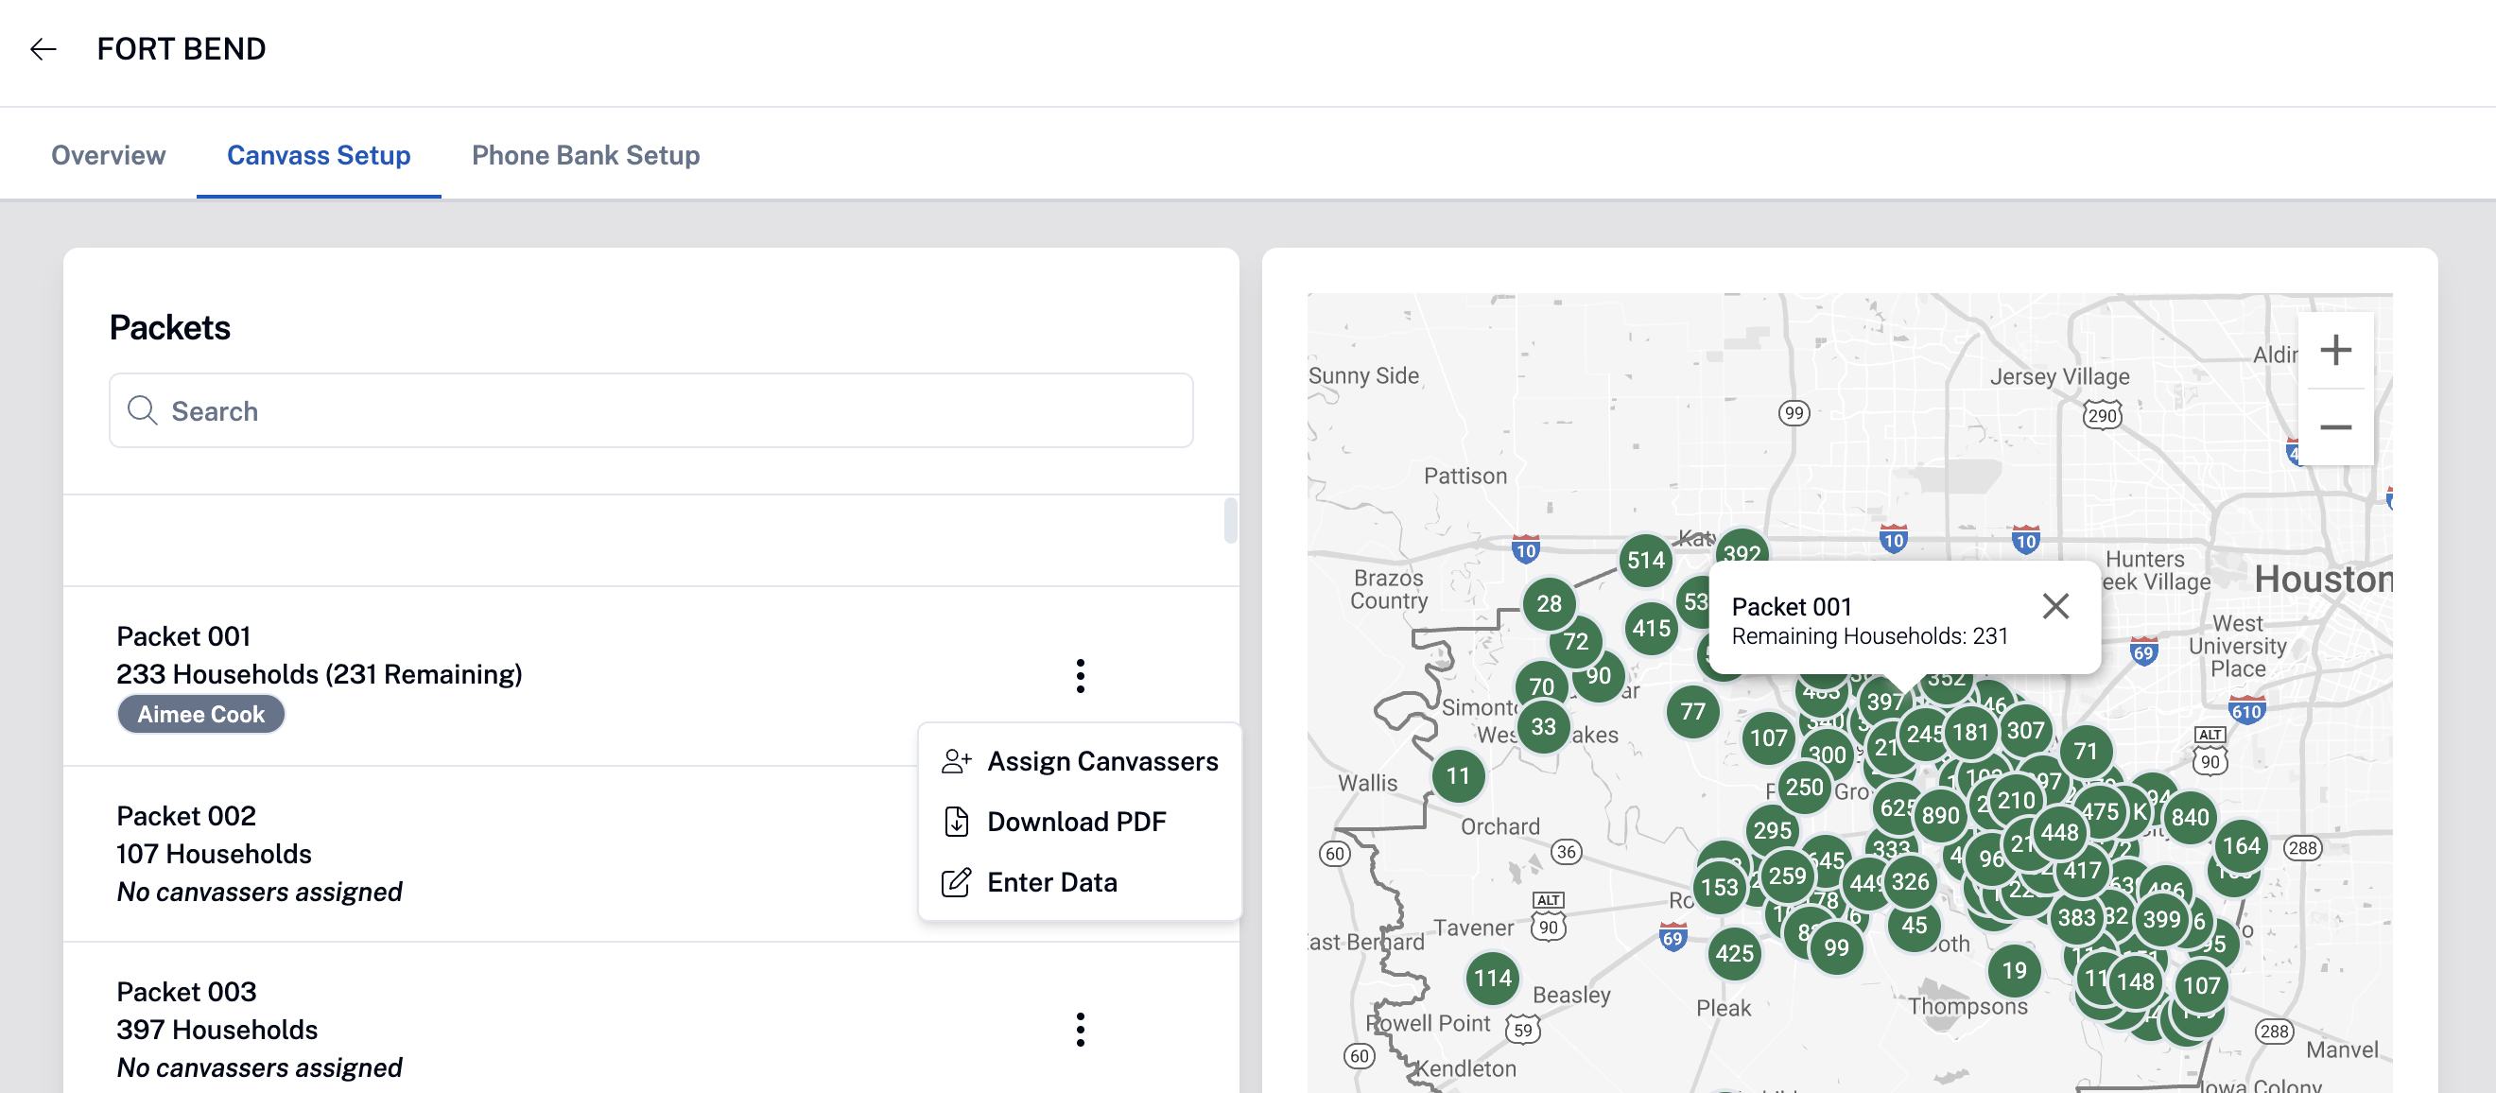
Task: Zoom in on the map
Action: [x=2335, y=350]
